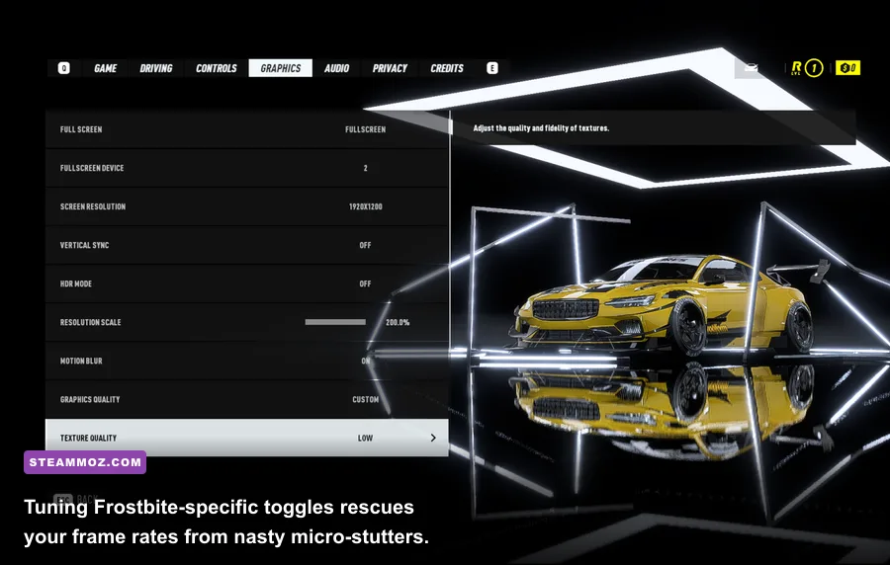The width and height of the screenshot is (890, 565).
Task: Click the Texture Quality right arrow
Action: point(433,438)
